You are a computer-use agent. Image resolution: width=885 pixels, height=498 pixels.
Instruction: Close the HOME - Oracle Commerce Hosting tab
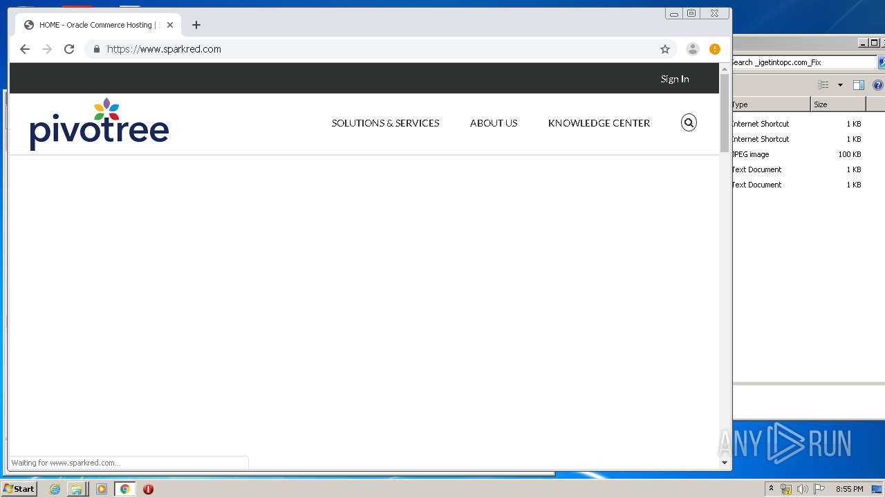point(170,25)
